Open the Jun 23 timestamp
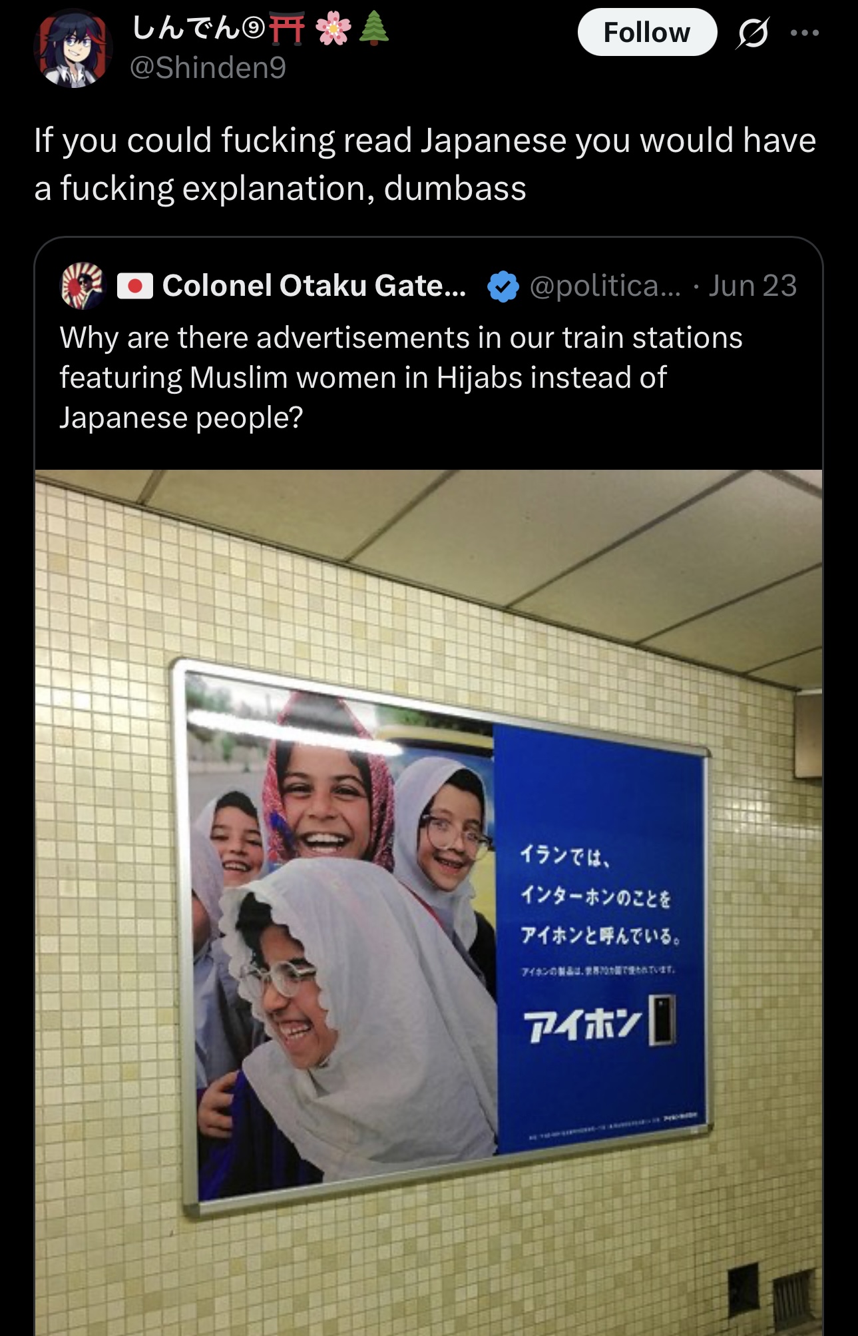The image size is (858, 1336). (752, 286)
